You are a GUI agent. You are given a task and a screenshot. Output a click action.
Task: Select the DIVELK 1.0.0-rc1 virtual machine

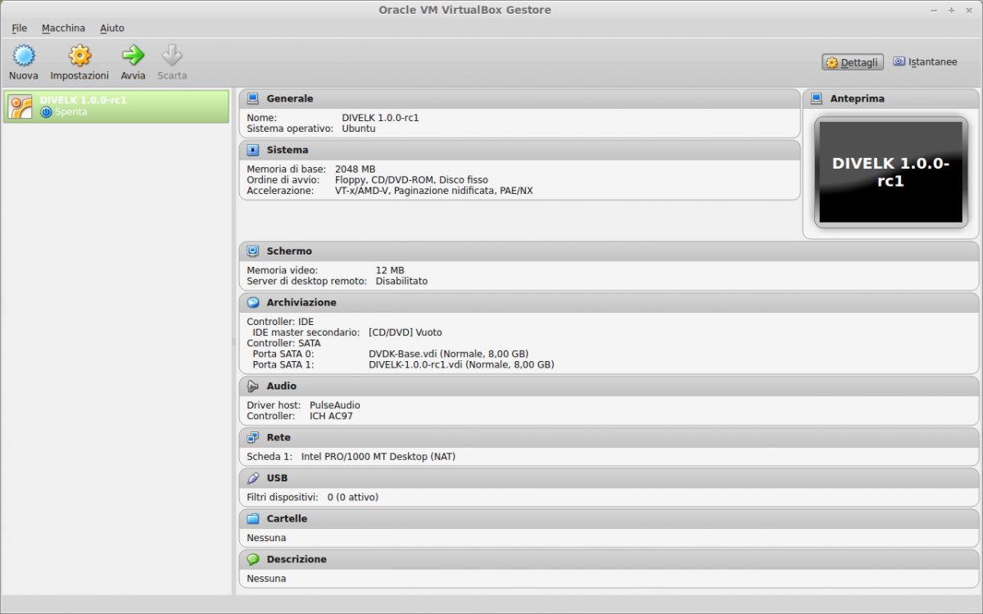pos(115,106)
